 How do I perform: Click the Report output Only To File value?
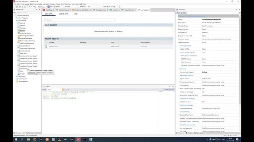tap(206, 79)
